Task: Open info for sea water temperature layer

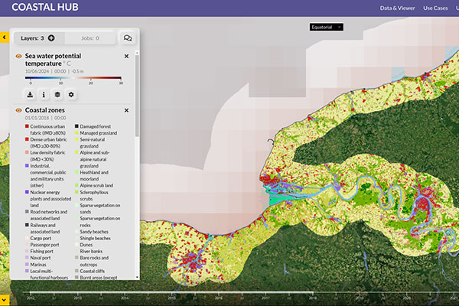Action: tap(44, 95)
